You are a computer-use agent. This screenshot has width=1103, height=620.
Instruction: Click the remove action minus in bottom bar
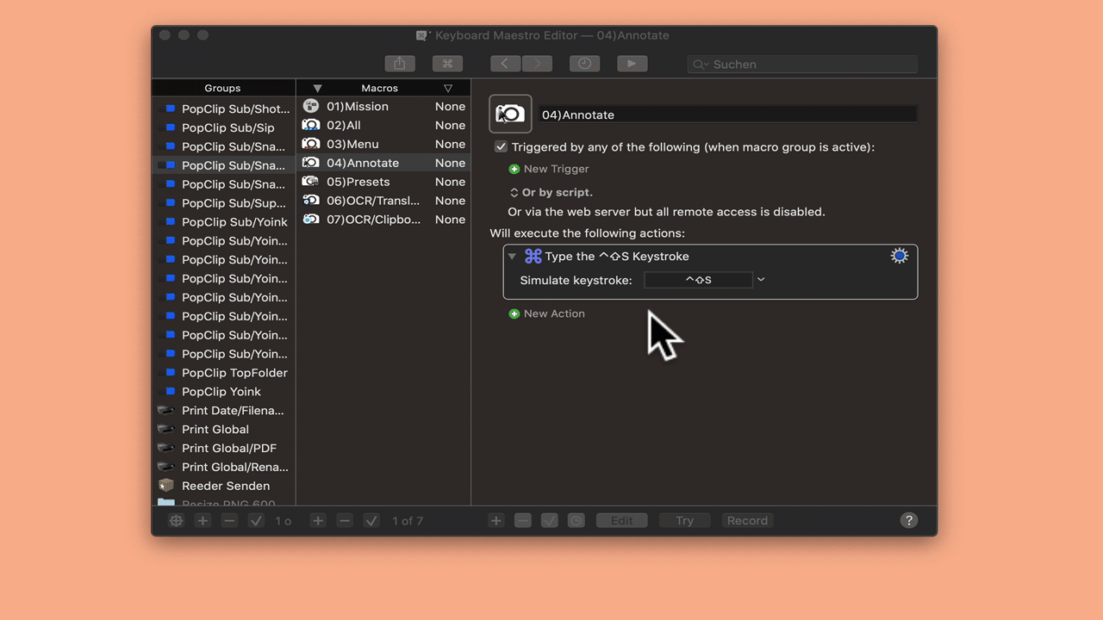[523, 520]
